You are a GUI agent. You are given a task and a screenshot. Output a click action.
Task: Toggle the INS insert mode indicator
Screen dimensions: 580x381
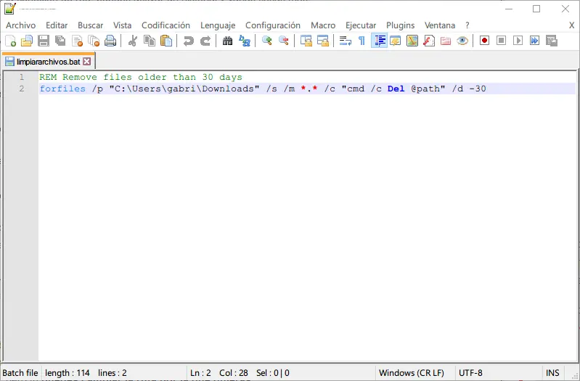tap(552, 372)
